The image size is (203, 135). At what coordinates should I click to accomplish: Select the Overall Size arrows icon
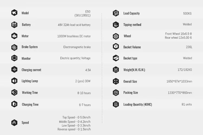pos(116,81)
